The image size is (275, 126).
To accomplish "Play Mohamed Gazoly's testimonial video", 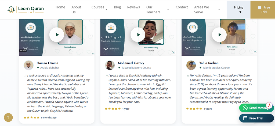I will tap(138, 35).
